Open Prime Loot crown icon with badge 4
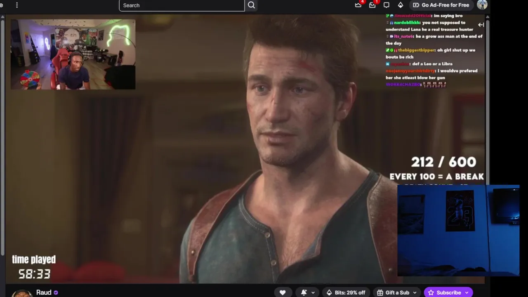 click(358, 5)
